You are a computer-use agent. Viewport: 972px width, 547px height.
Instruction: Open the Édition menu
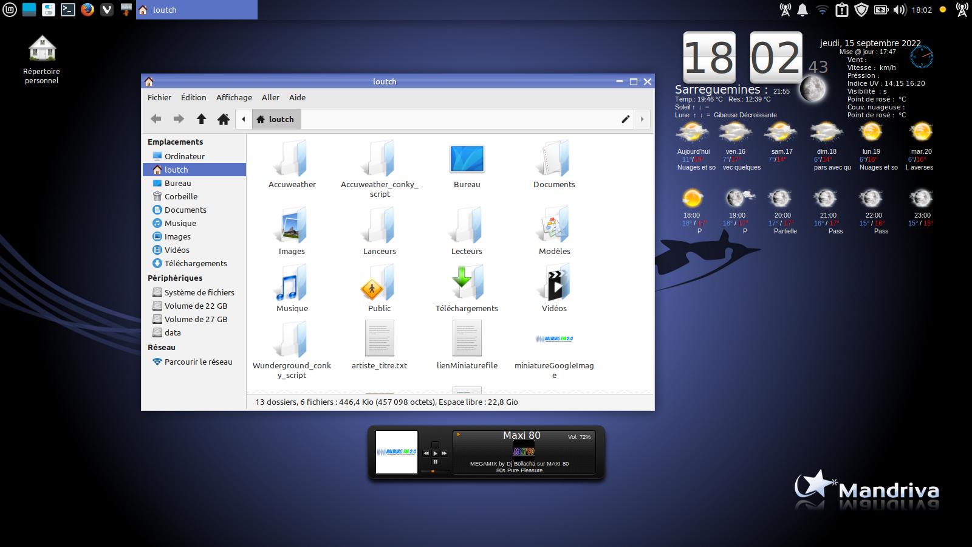193,97
